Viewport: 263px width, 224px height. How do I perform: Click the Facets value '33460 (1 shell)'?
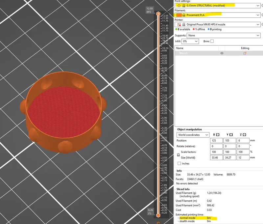195,179
